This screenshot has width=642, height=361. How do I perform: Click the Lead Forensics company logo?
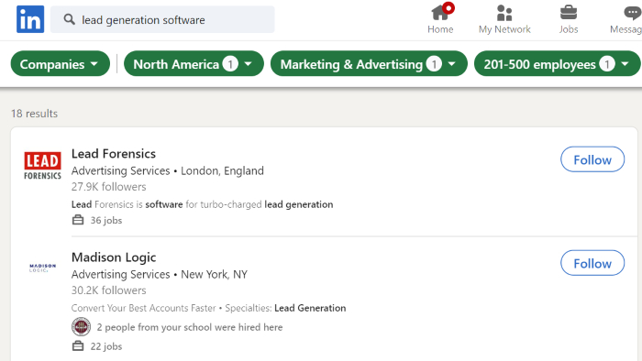[x=42, y=166]
